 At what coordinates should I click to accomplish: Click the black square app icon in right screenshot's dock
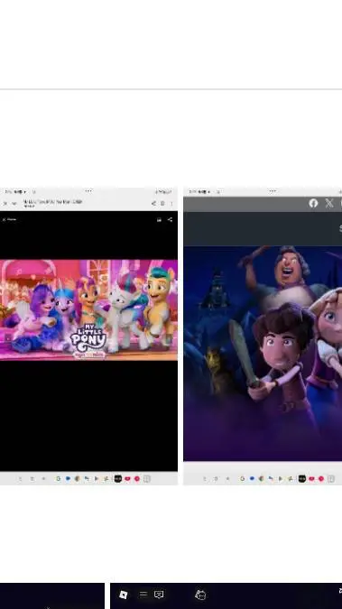coord(302,479)
